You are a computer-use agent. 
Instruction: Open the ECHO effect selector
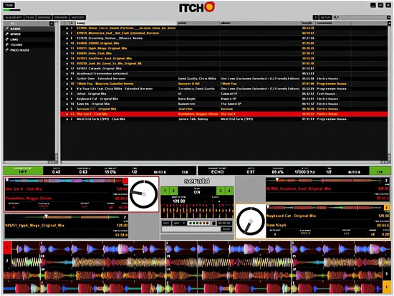[217, 171]
